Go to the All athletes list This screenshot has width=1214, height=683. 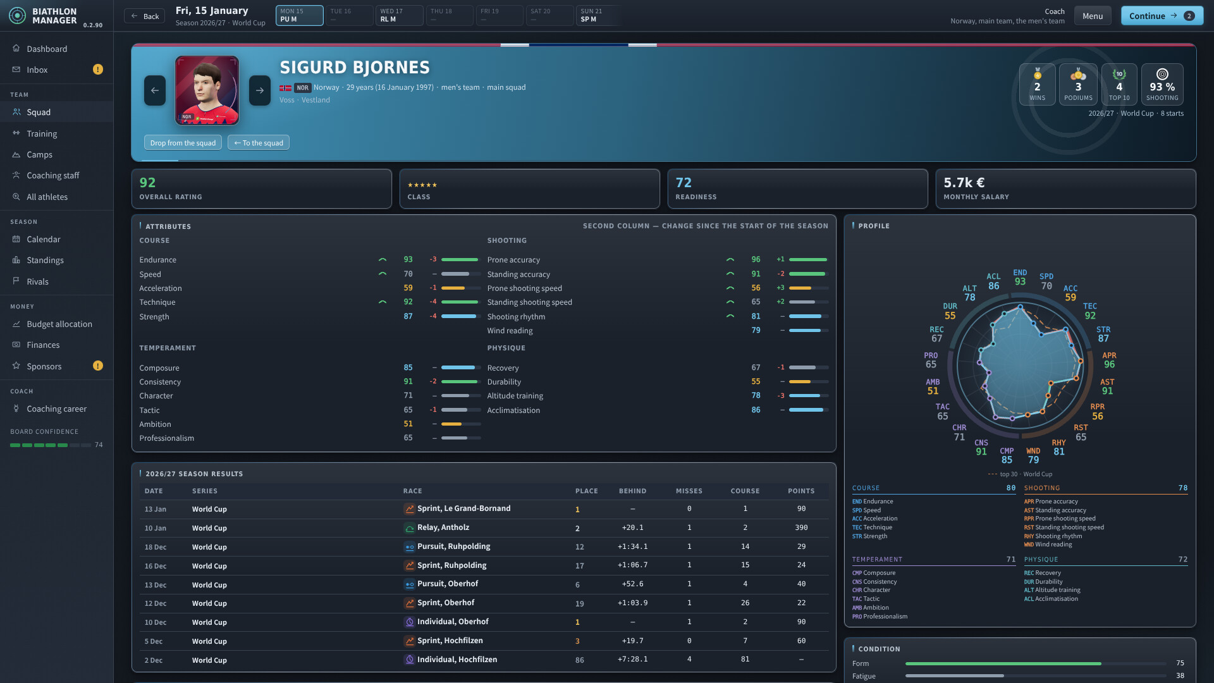pos(57,197)
